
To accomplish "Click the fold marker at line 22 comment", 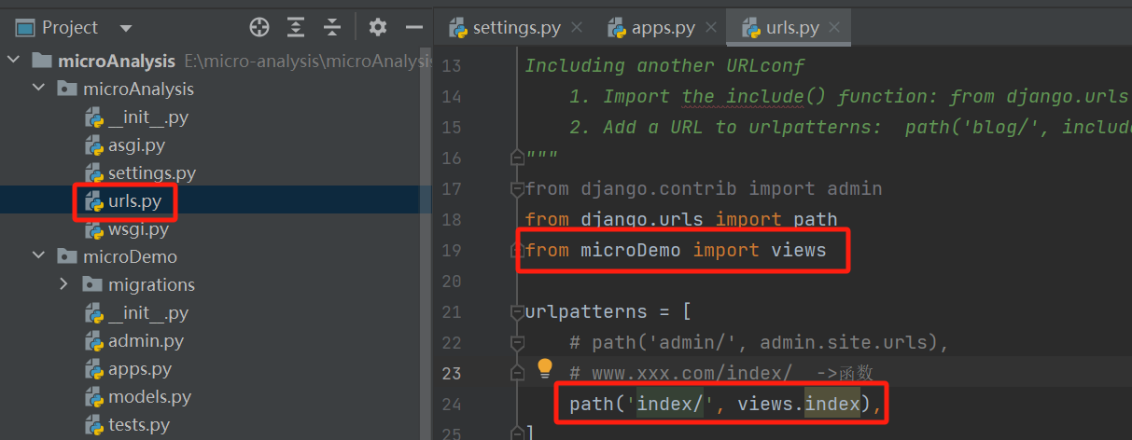I will (x=516, y=343).
